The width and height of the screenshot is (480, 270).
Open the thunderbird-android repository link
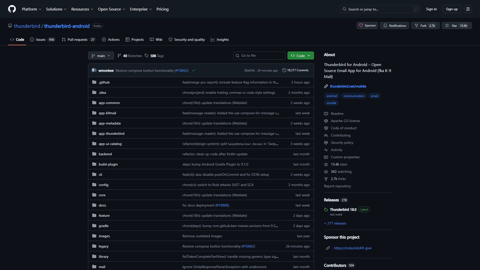coord(67,26)
